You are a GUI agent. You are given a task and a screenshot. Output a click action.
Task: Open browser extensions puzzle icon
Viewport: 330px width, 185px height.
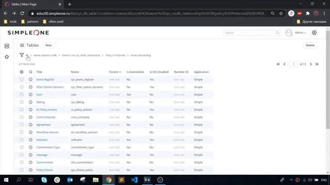[308, 13]
